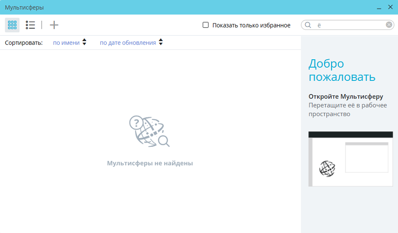Screen dimensions: 398x233
Task: Click the "Добро пожаловать" heading
Action: [x=342, y=70]
